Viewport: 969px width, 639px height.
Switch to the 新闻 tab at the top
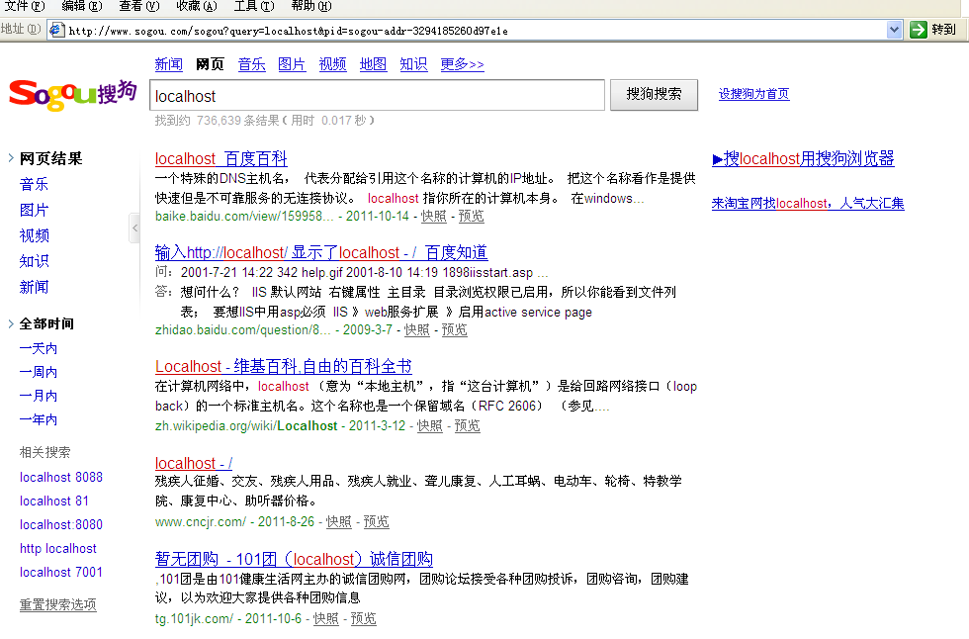pyautogui.click(x=169, y=64)
